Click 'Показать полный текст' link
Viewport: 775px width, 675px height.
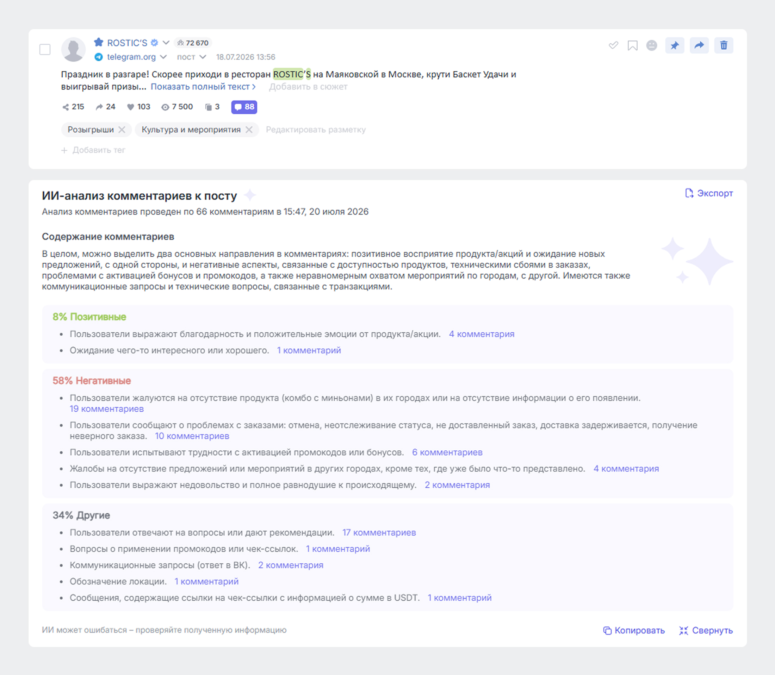pyautogui.click(x=204, y=87)
